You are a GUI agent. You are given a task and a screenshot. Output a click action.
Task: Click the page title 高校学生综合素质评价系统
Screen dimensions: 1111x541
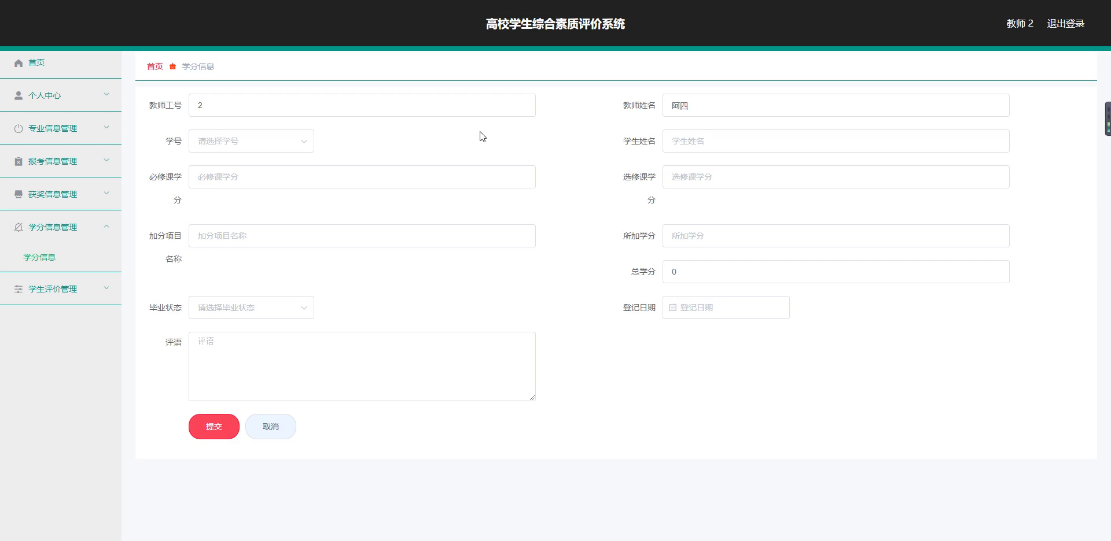[x=555, y=24]
